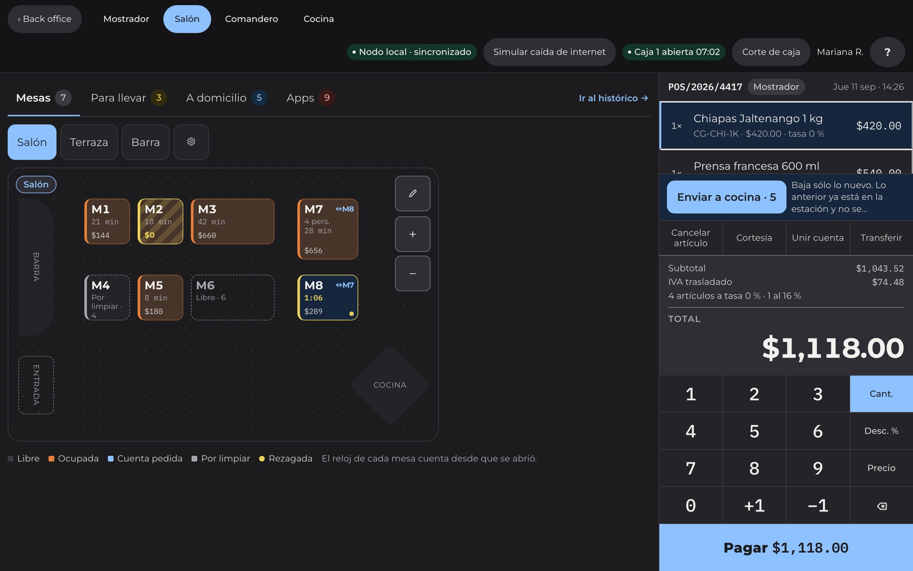The width and height of the screenshot is (913, 571).
Task: Select Chiapas Jaltenango 1 kg line
Action: (x=786, y=126)
